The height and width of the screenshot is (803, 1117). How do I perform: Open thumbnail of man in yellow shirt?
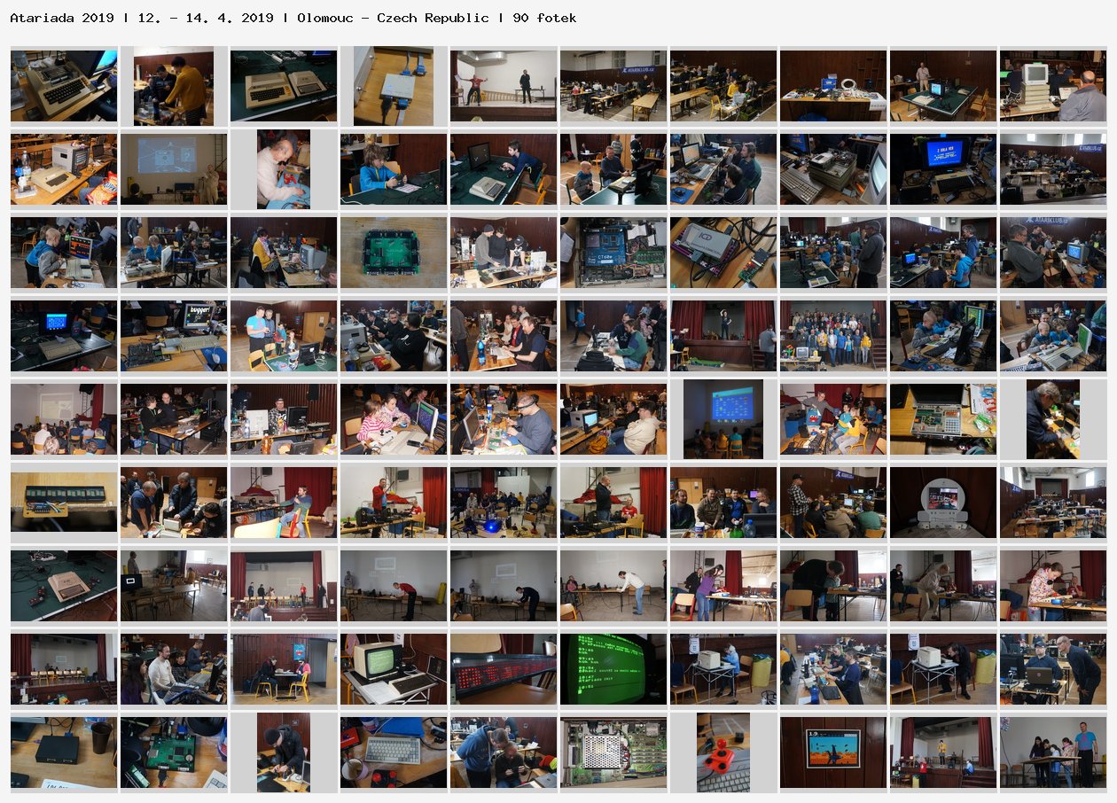174,86
